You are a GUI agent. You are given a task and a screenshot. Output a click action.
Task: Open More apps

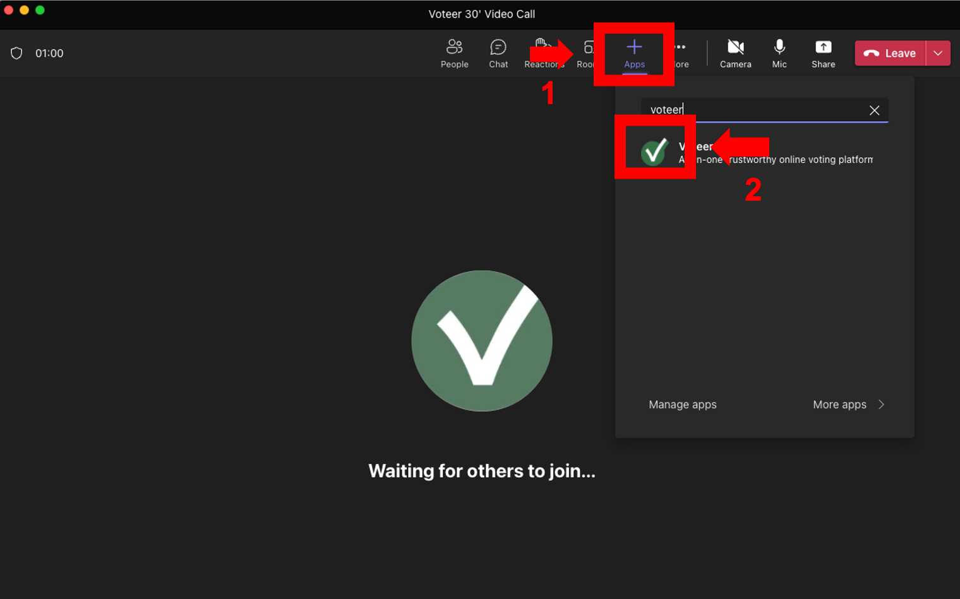coord(839,405)
